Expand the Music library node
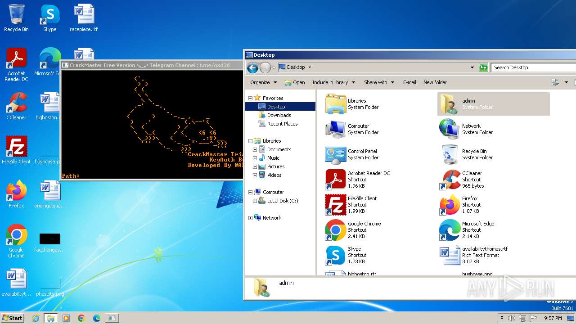Image resolution: width=576 pixels, height=324 pixels. point(255,158)
